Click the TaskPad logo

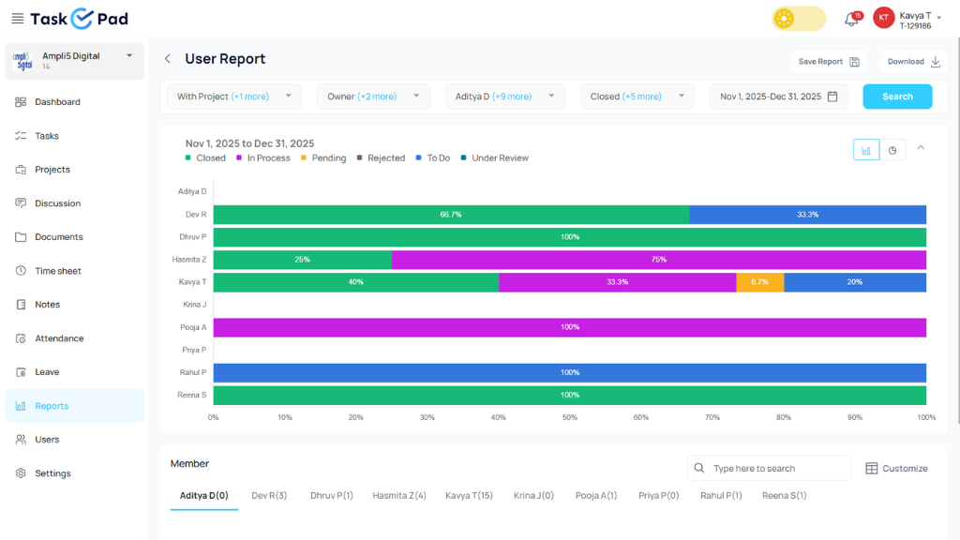[x=80, y=19]
